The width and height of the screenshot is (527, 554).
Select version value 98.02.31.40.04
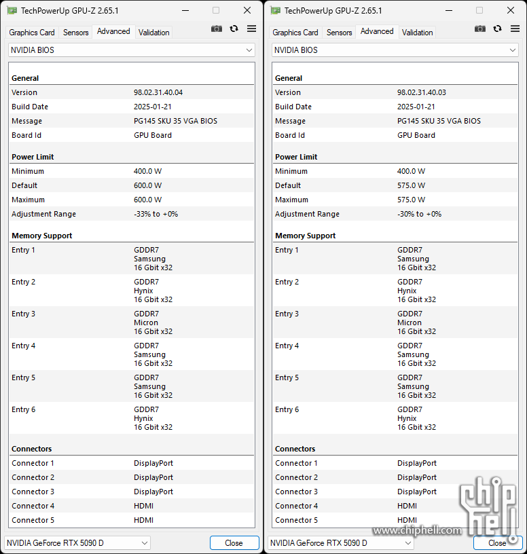click(x=158, y=92)
